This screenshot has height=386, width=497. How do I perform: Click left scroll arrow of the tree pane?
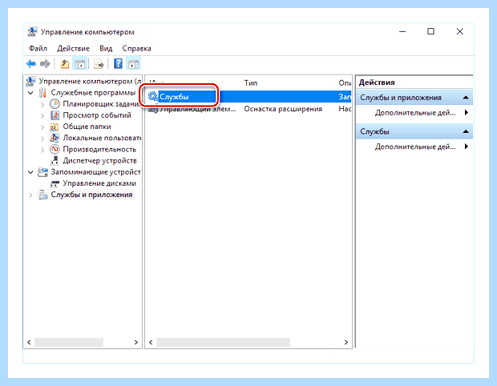pyautogui.click(x=29, y=342)
